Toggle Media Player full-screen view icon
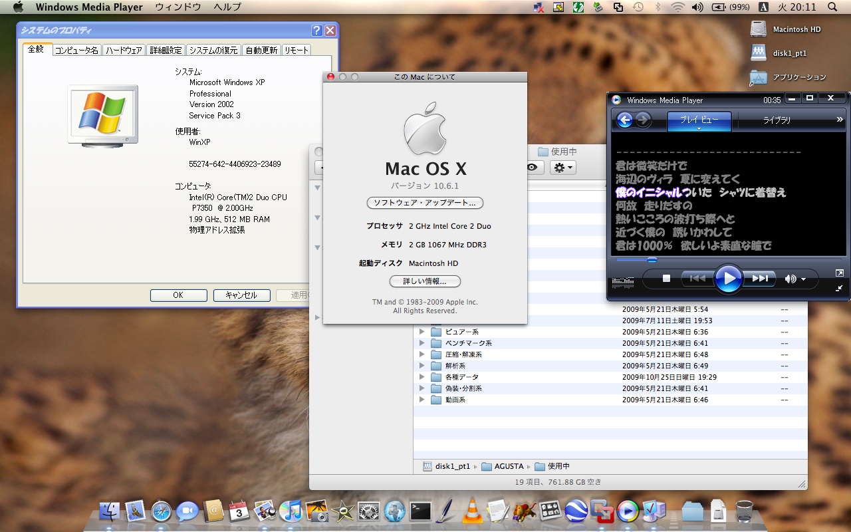Screen dimensions: 851x532 tap(839, 273)
